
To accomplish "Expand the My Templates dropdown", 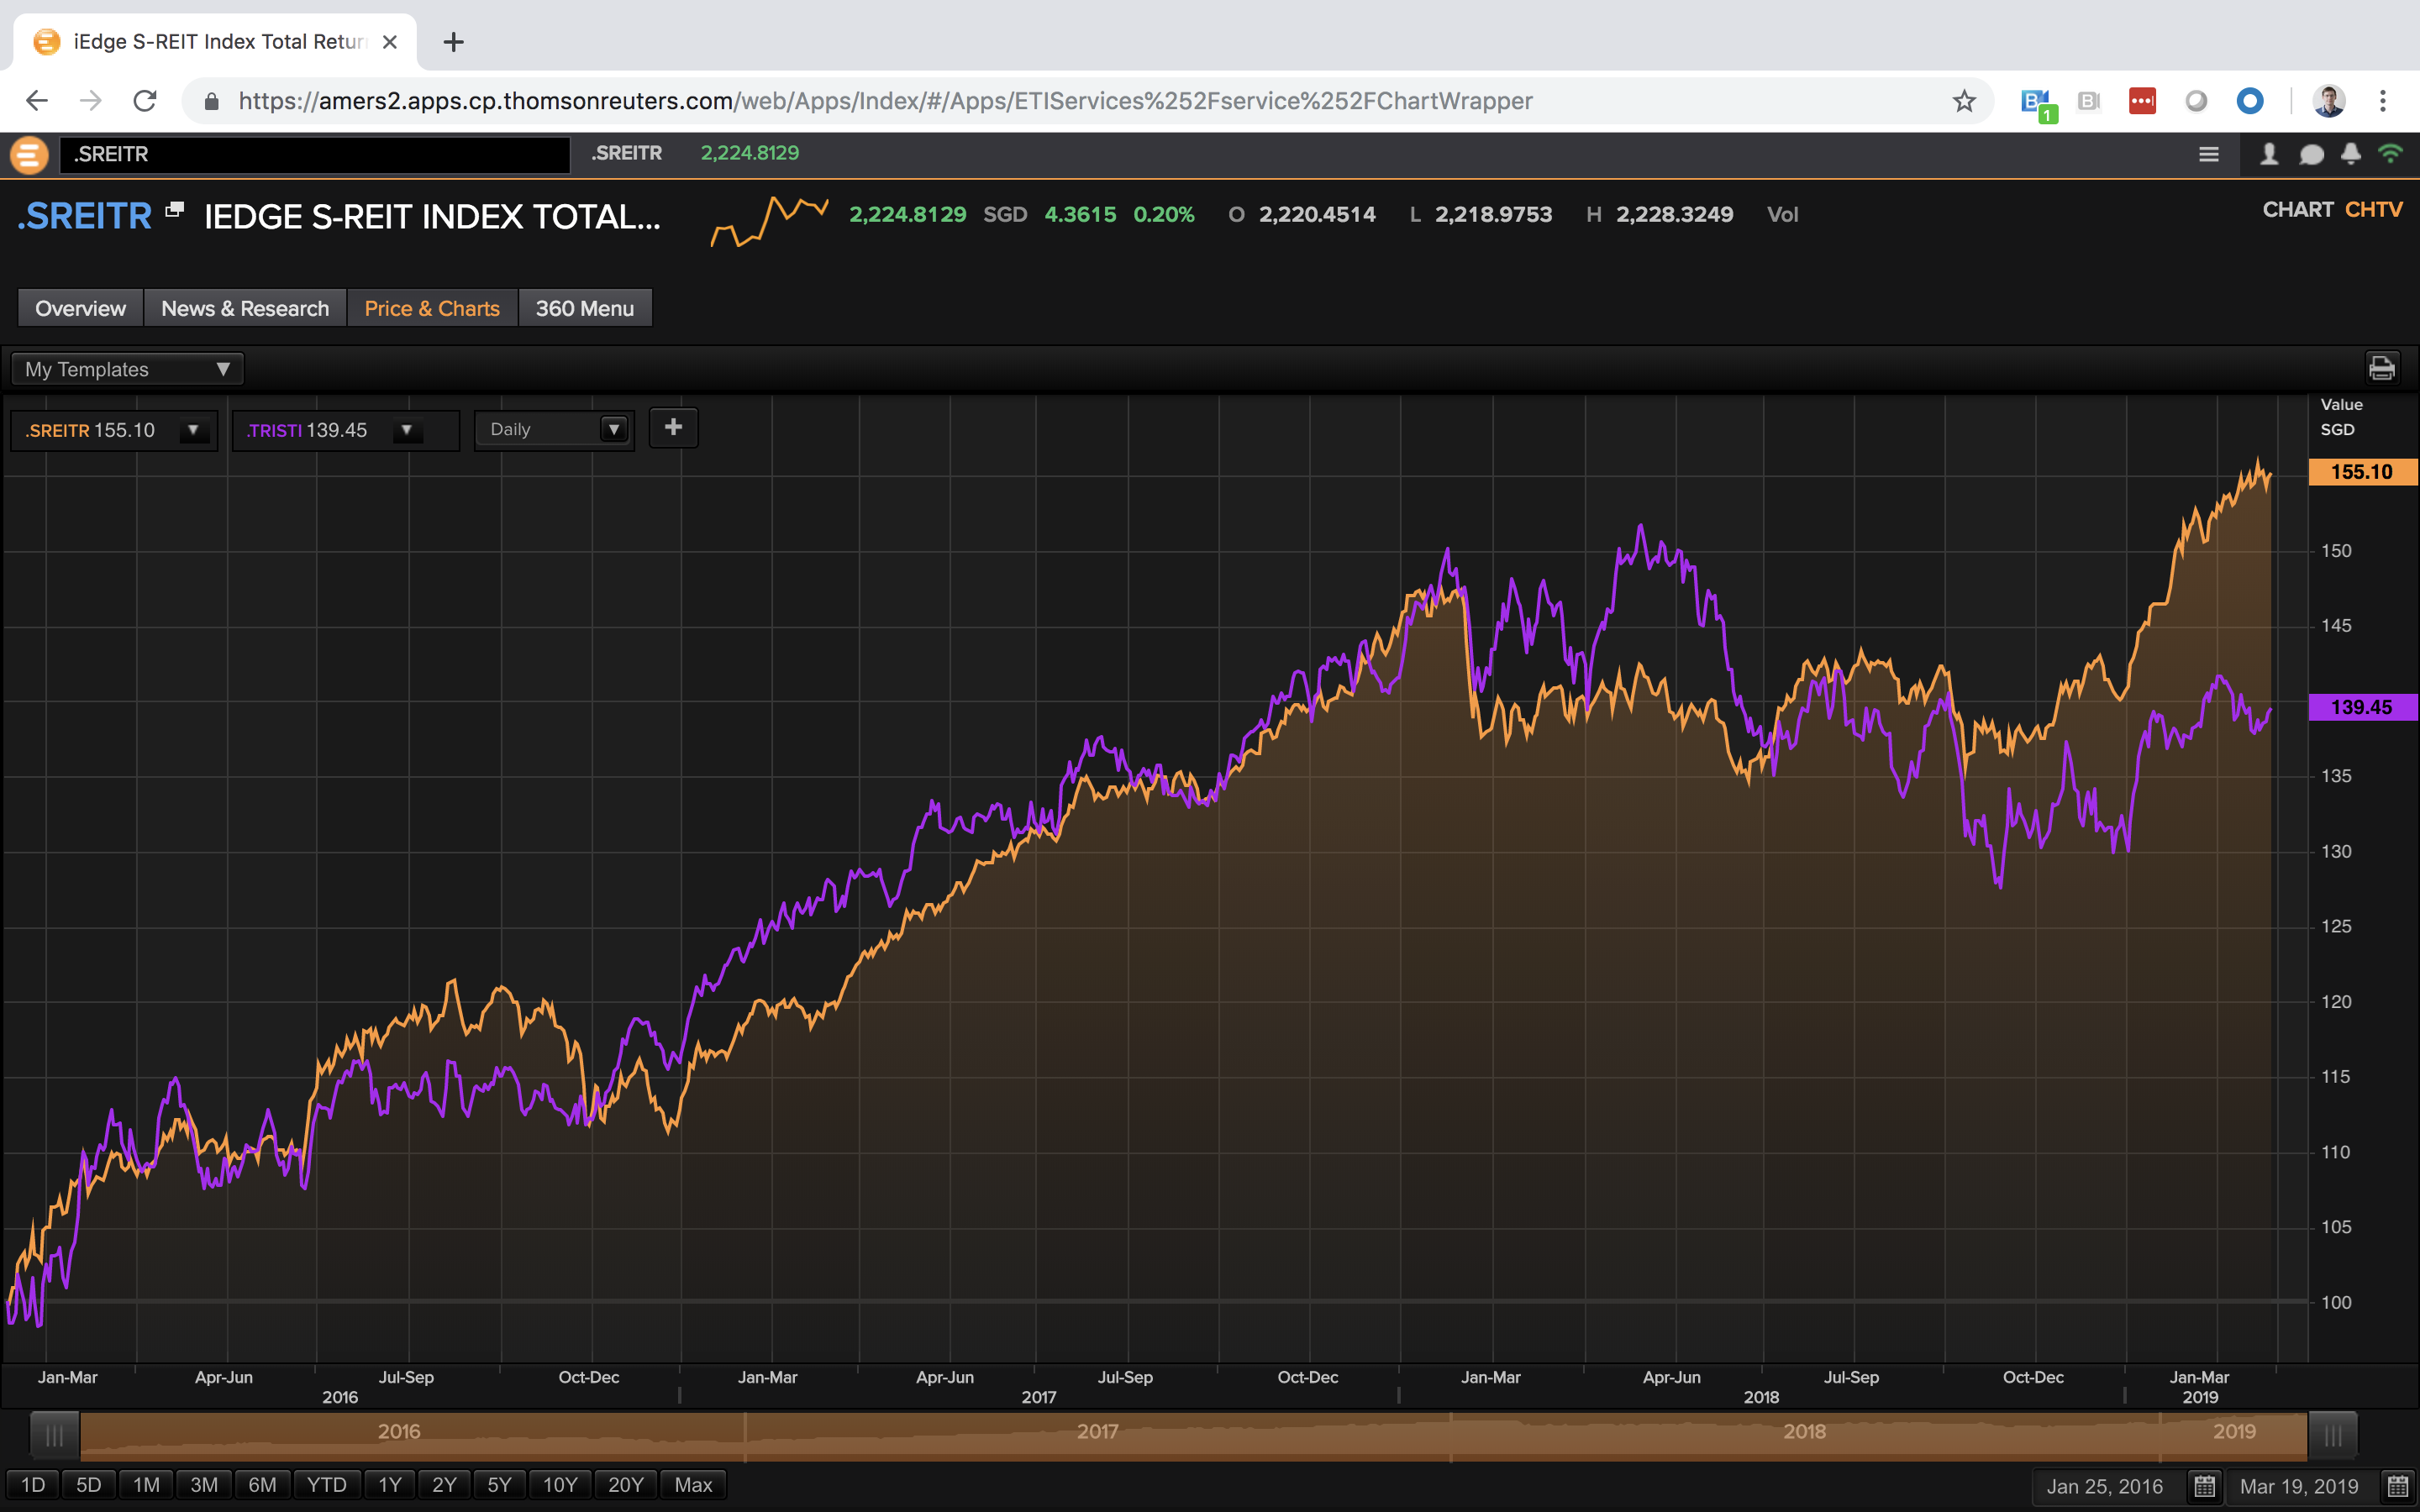I will pos(127,369).
